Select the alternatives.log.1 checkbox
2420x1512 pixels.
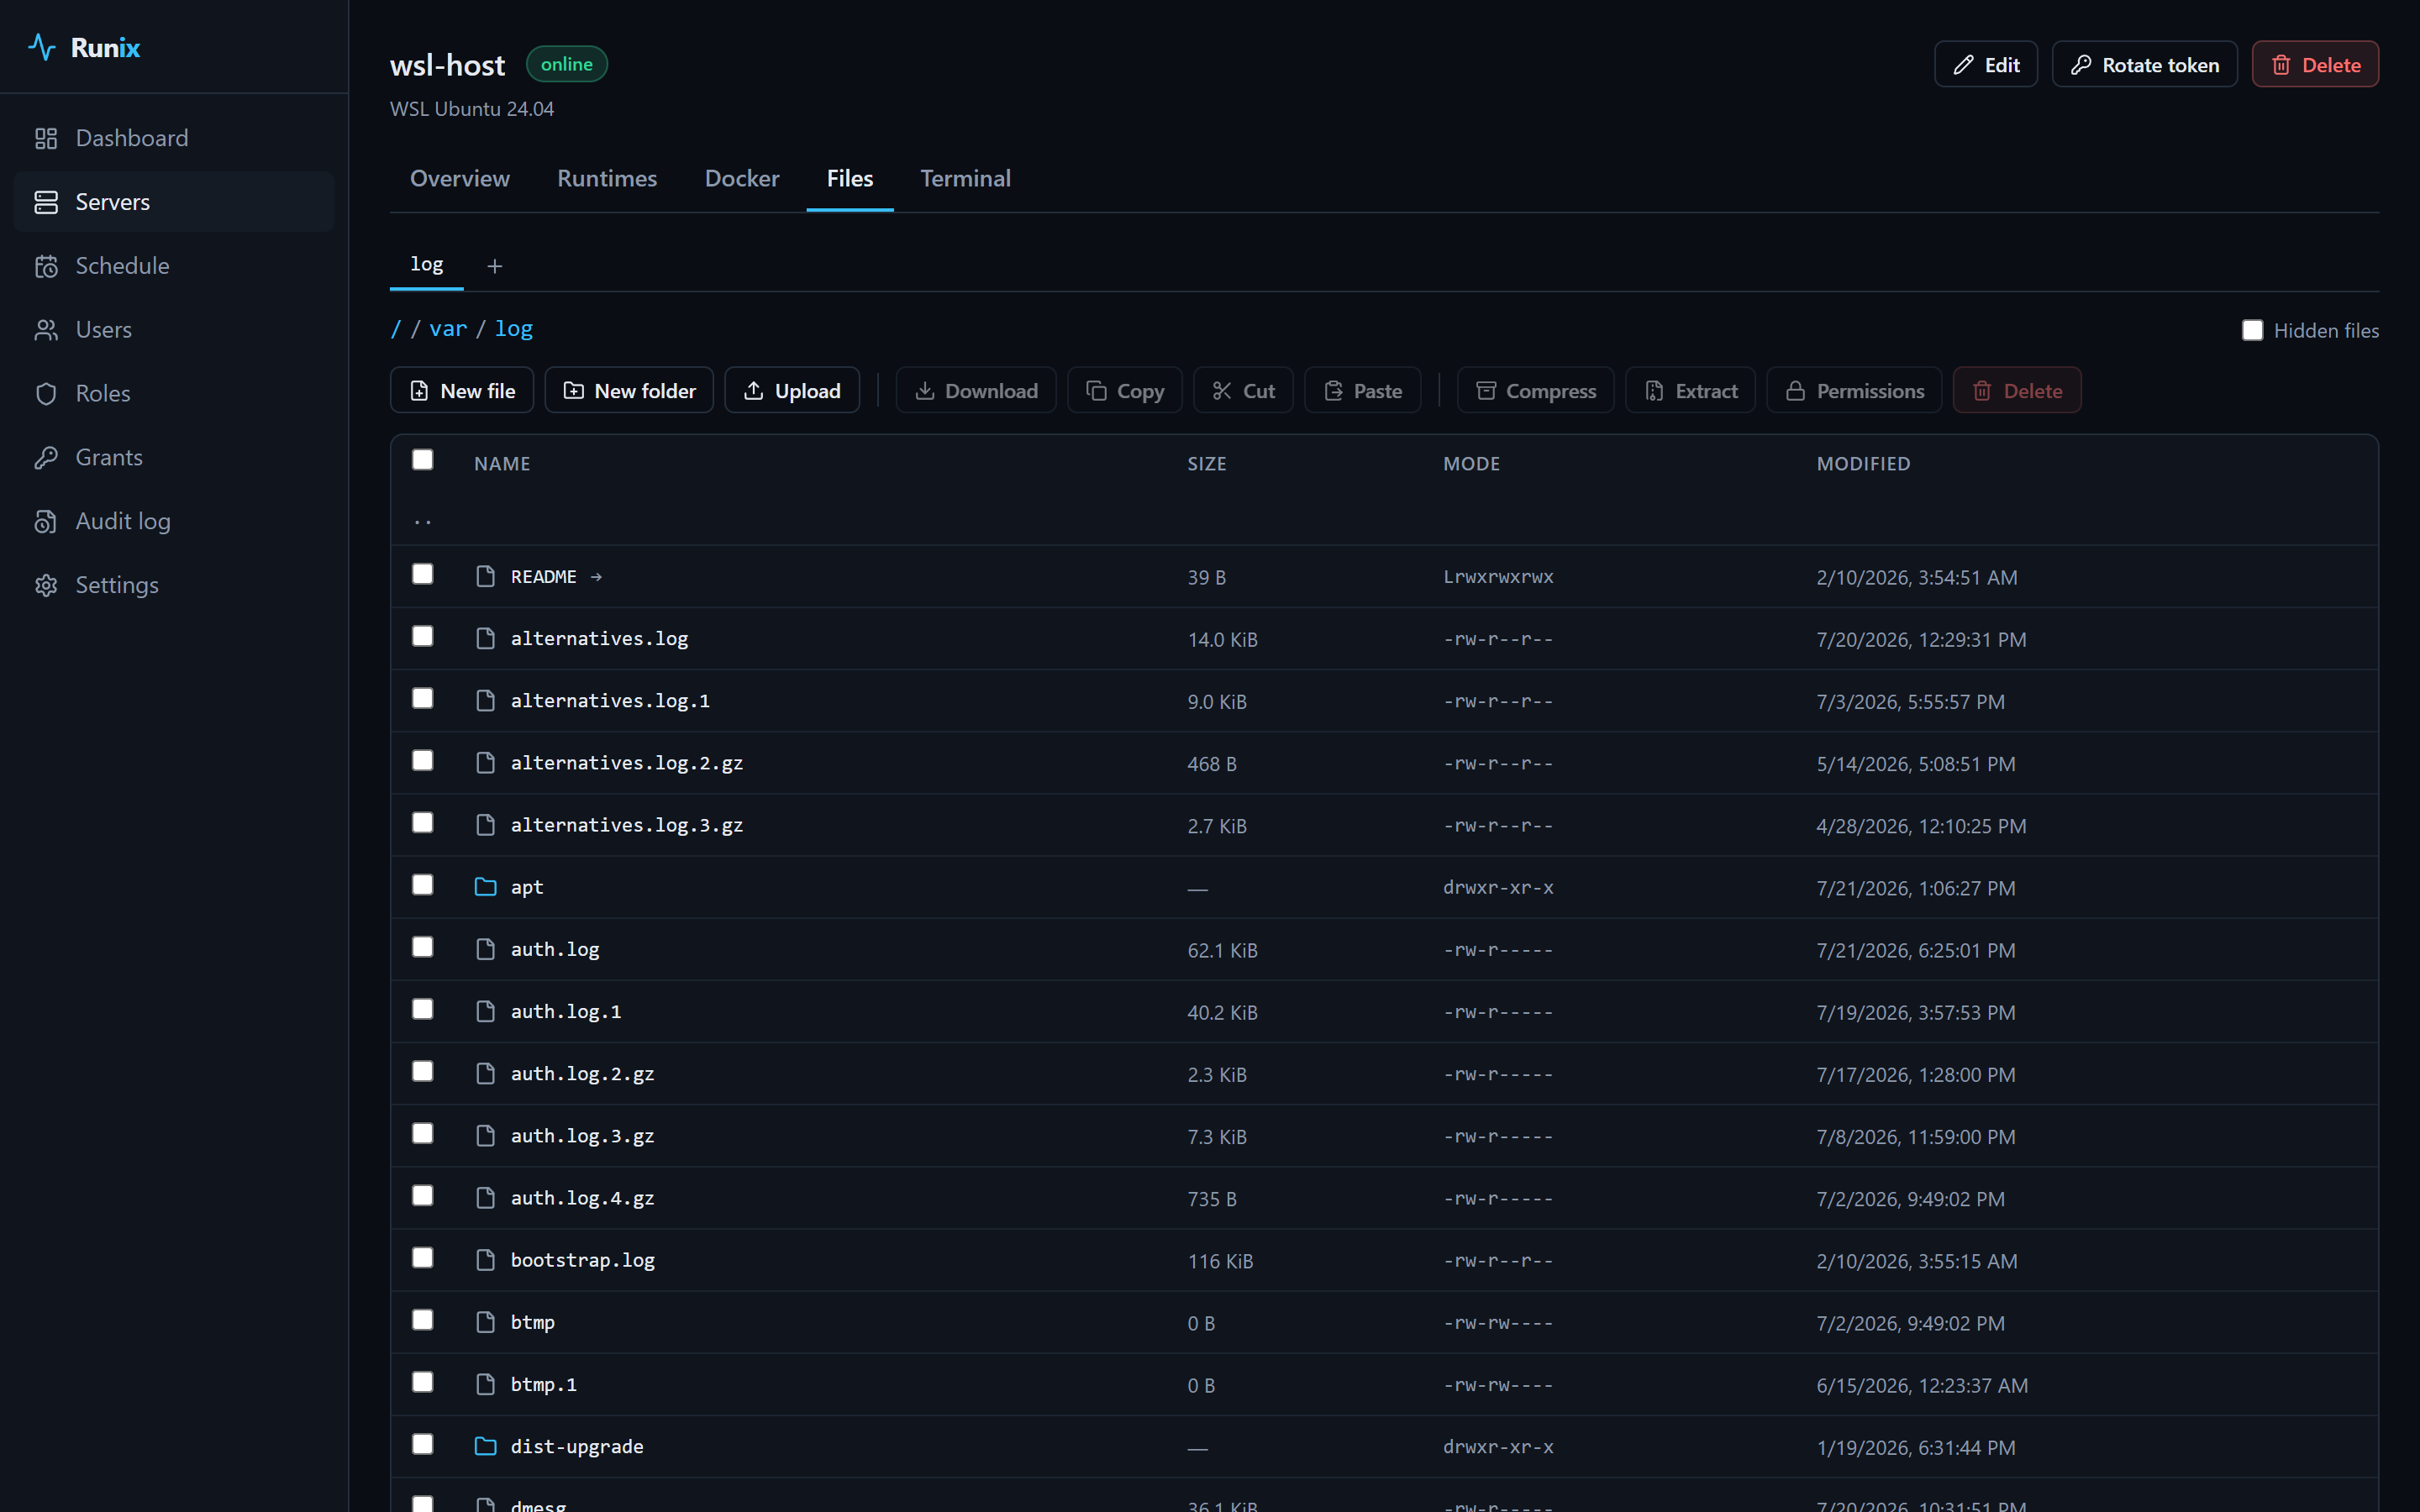[x=423, y=698]
